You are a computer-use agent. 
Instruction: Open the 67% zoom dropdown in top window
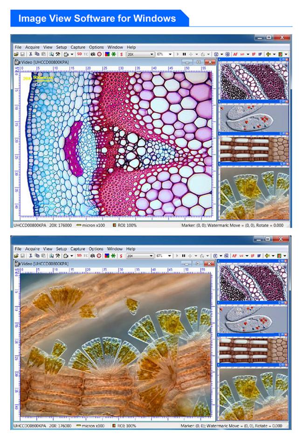[x=170, y=54]
